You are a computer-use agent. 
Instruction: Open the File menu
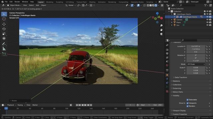(6, 2)
